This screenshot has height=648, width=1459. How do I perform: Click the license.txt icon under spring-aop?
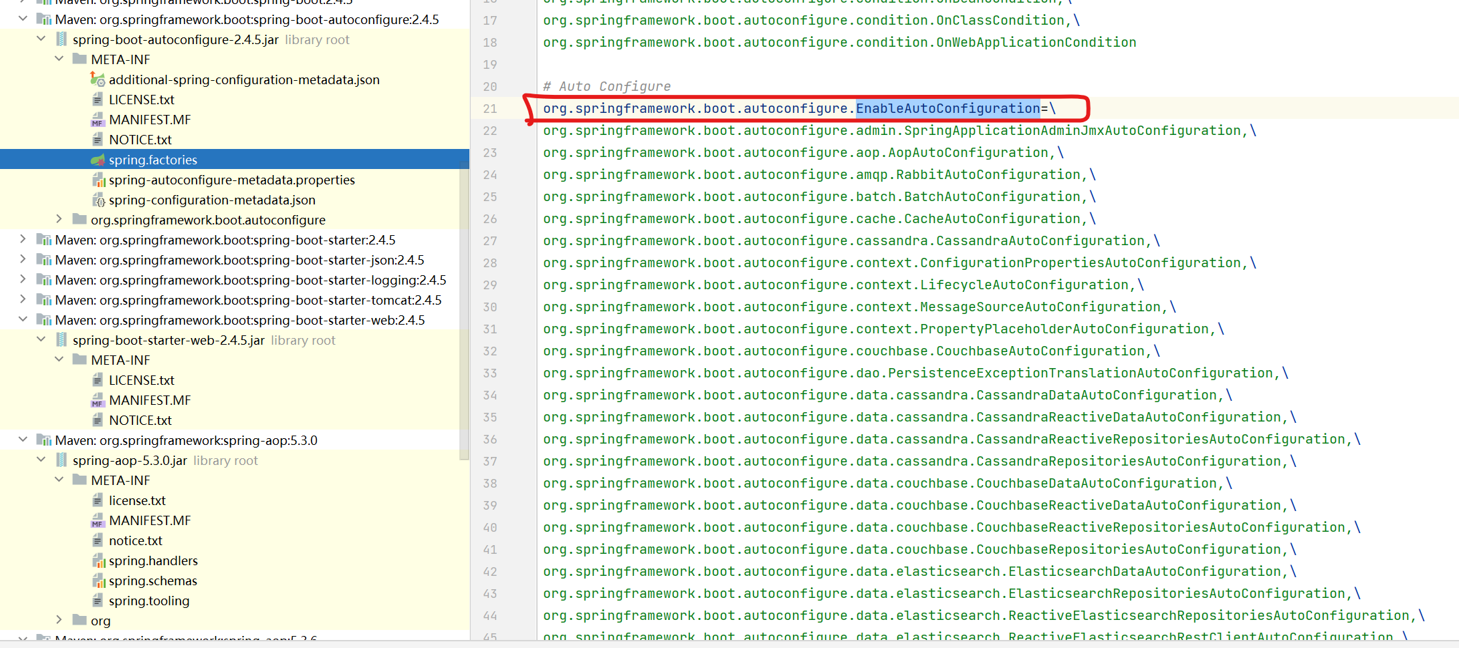point(98,500)
